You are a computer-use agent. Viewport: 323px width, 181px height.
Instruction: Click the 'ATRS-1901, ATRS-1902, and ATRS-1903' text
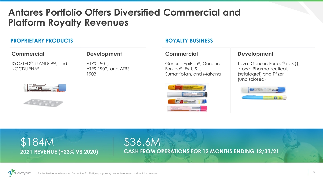[x=109, y=69]
